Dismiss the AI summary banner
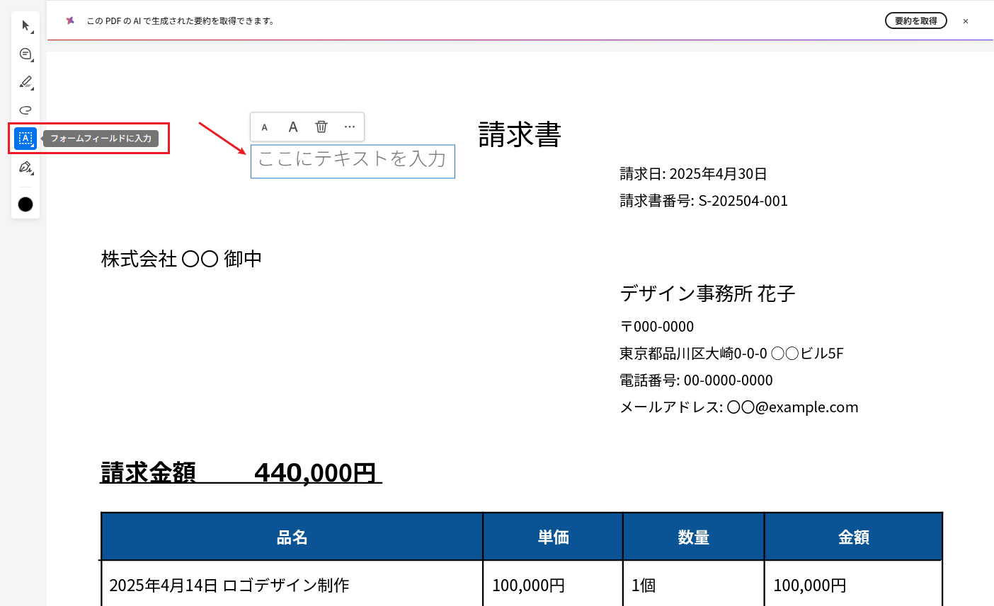Viewport: 994px width, 606px height. pyautogui.click(x=966, y=21)
